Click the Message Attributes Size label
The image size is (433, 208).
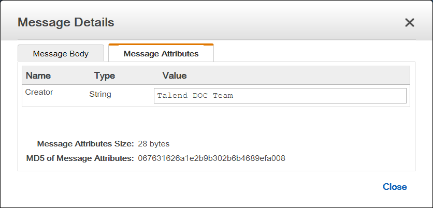(x=85, y=143)
